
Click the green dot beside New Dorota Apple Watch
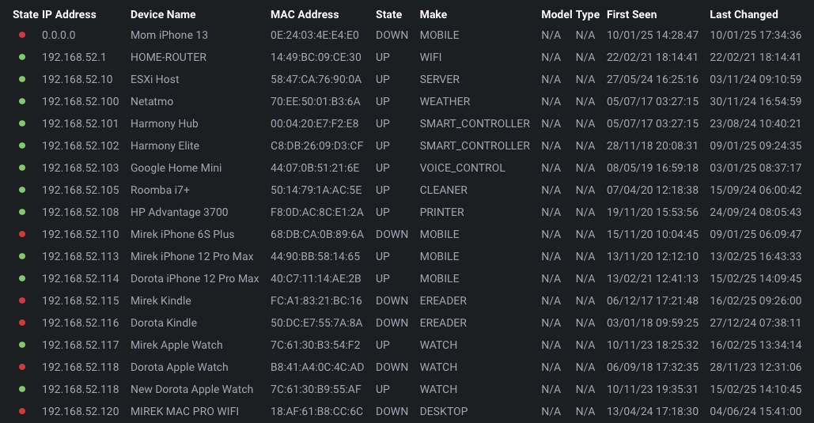tap(22, 389)
